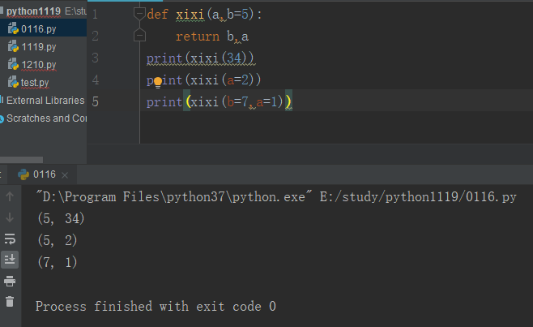Toggle Scroll to End in console
Viewport: 533px width, 327px height.
pyautogui.click(x=10, y=260)
